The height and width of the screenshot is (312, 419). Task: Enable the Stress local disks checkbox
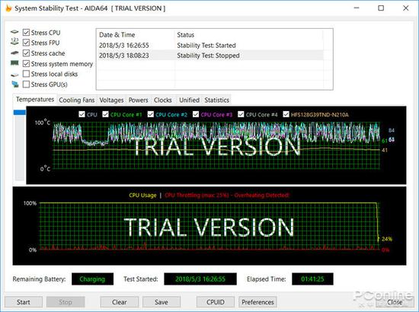point(26,74)
